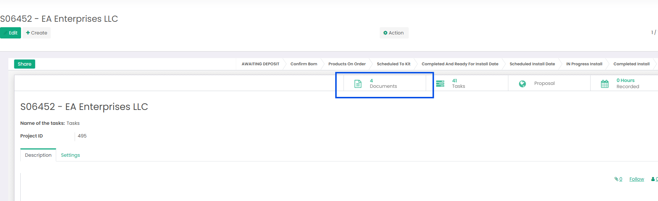Select the Confirm Bom stage
The height and width of the screenshot is (201, 658).
304,64
